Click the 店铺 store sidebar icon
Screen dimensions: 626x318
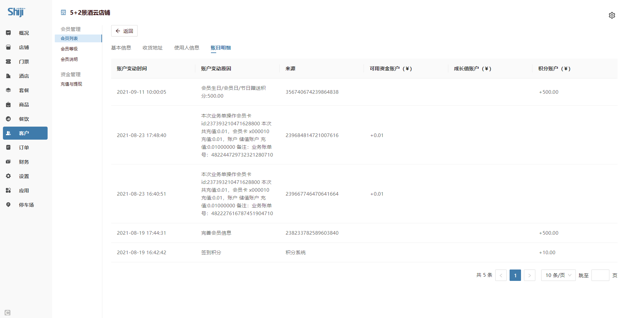pos(8,47)
